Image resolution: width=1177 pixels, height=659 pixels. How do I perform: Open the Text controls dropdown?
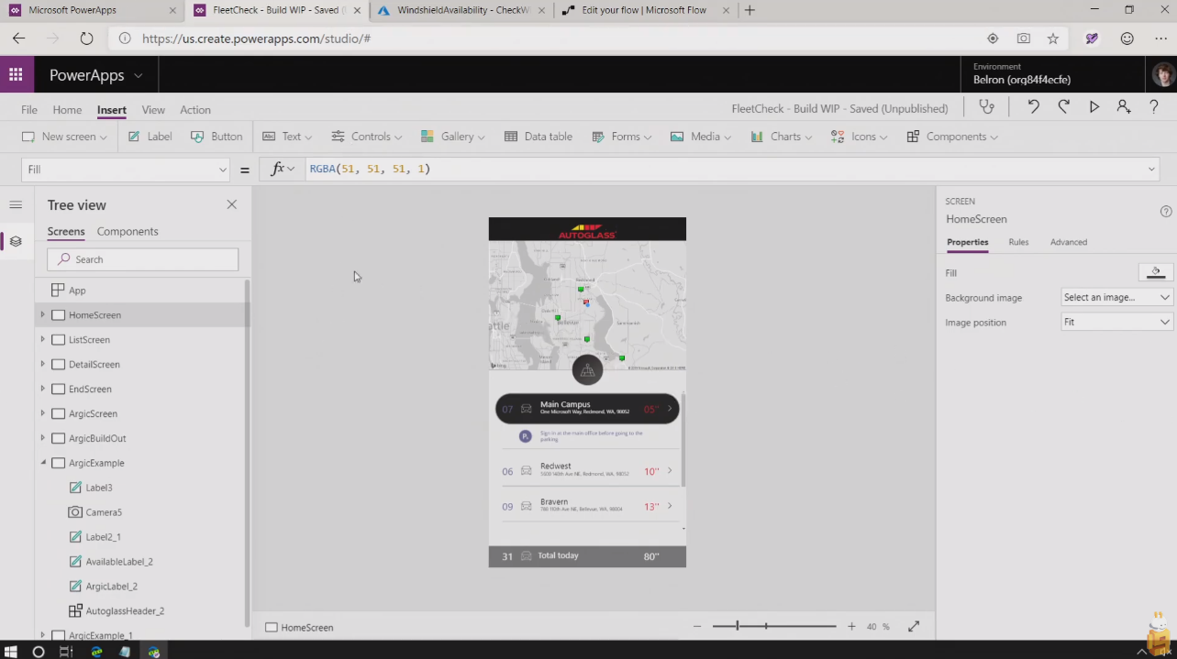click(287, 137)
